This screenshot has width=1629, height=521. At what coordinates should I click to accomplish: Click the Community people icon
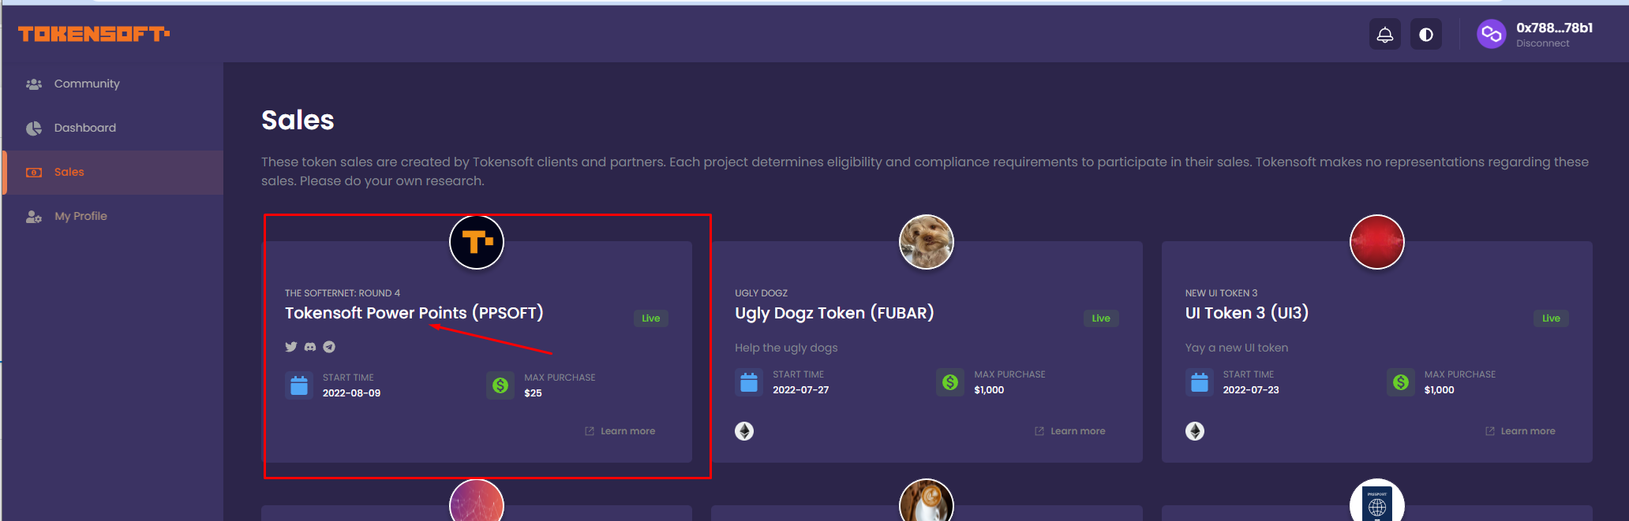tap(34, 84)
